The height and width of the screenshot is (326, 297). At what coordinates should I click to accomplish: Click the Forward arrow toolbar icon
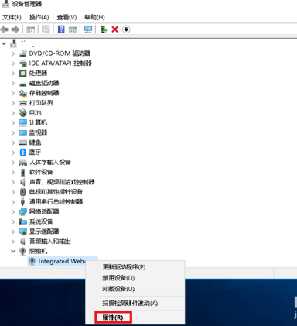click(15, 29)
